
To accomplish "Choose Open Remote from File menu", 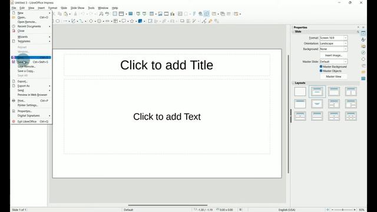I will (x=31, y=22).
